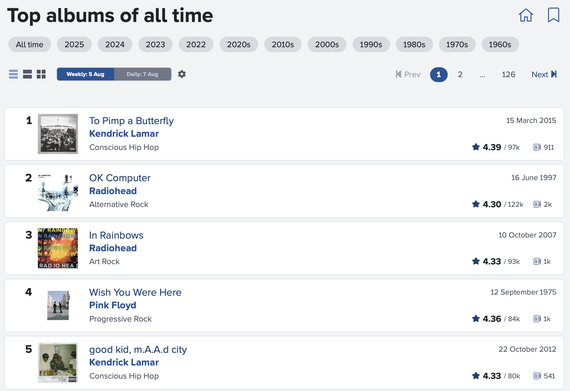Switch to two-row list view icon

click(x=27, y=74)
